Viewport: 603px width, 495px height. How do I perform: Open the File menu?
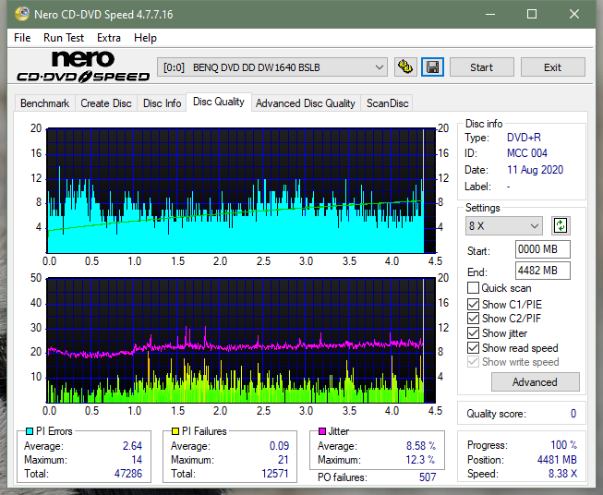22,38
